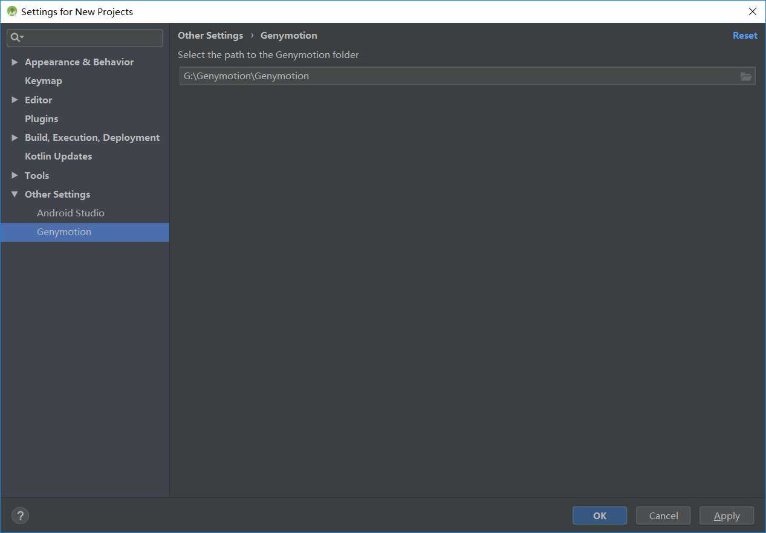The width and height of the screenshot is (766, 533).
Task: Expand the Appearance & Behavior section
Action: [15, 62]
